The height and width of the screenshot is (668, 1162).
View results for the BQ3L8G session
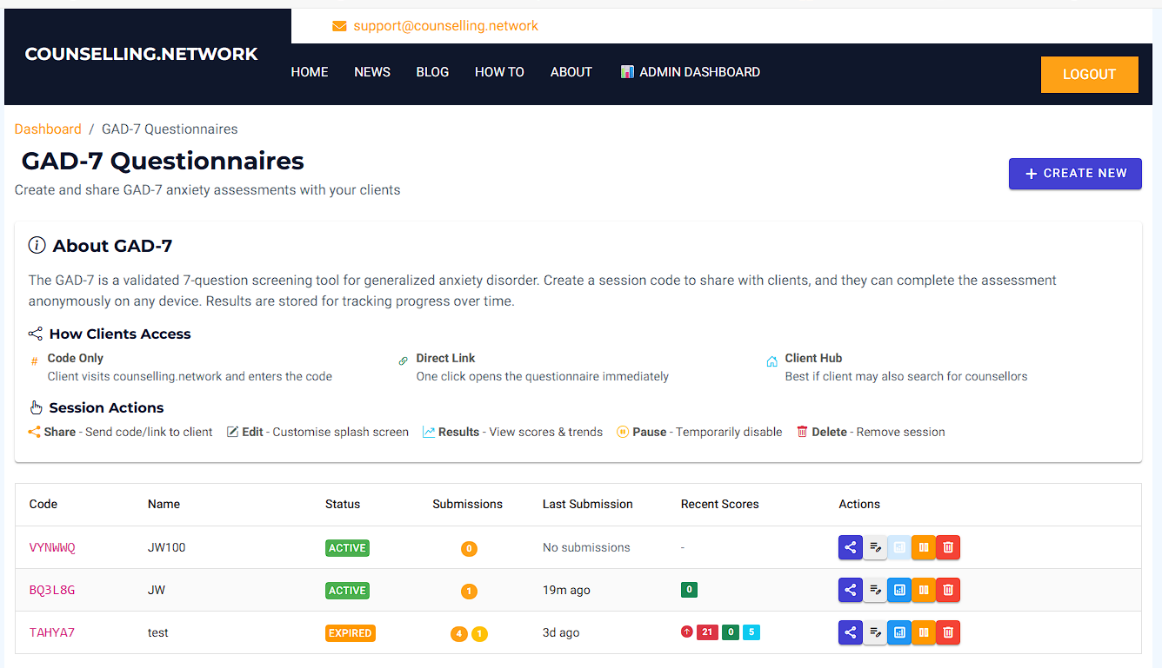[x=899, y=590]
